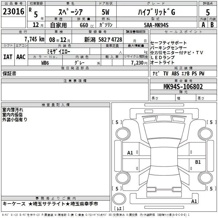218x218 pixels.
Task: Click the [レス] spare tire label
Action: coord(119,208)
